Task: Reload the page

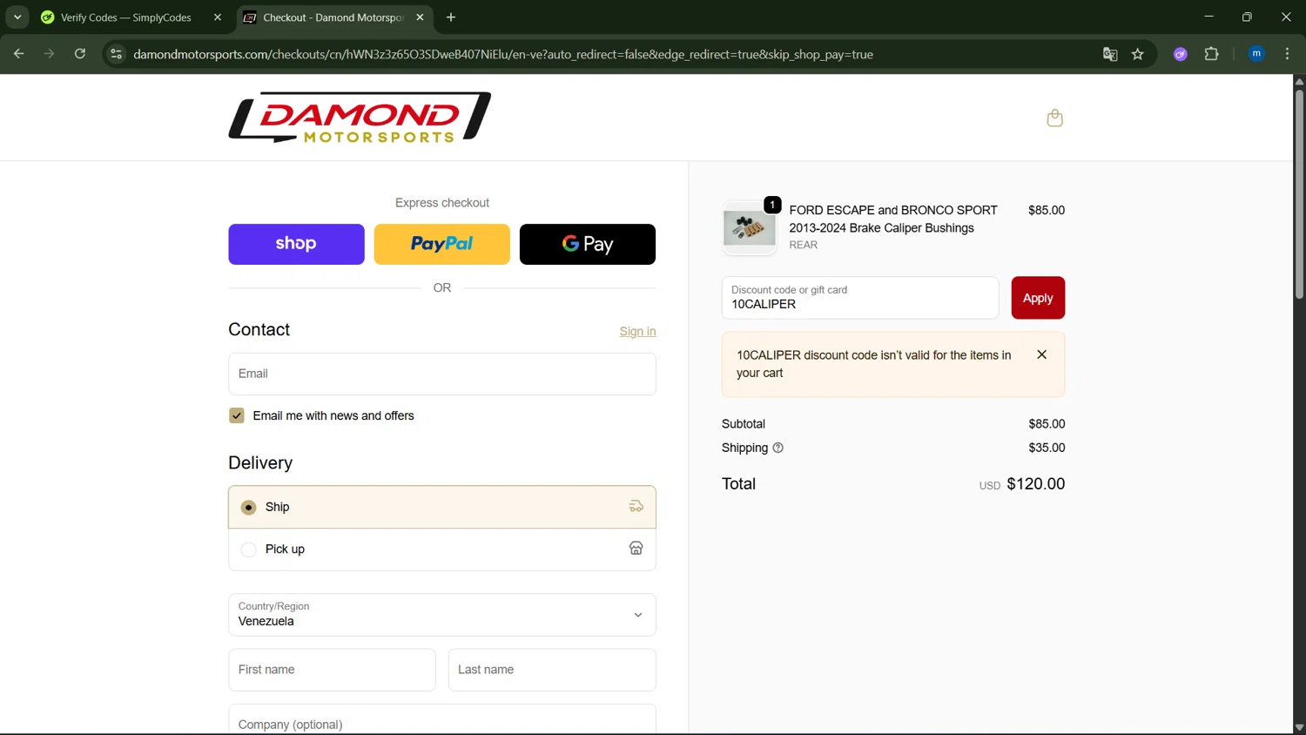Action: click(x=79, y=54)
